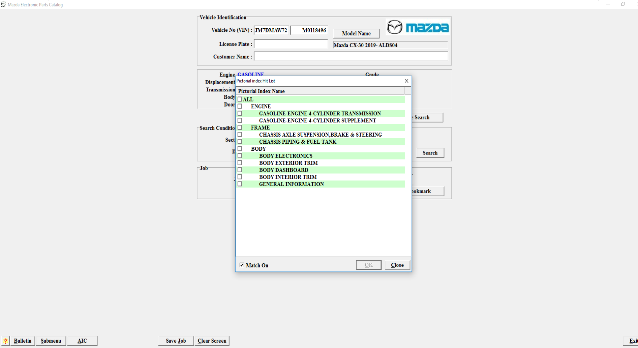Click the second VIN field containing M0118496
This screenshot has width=638, height=348.
pos(309,30)
